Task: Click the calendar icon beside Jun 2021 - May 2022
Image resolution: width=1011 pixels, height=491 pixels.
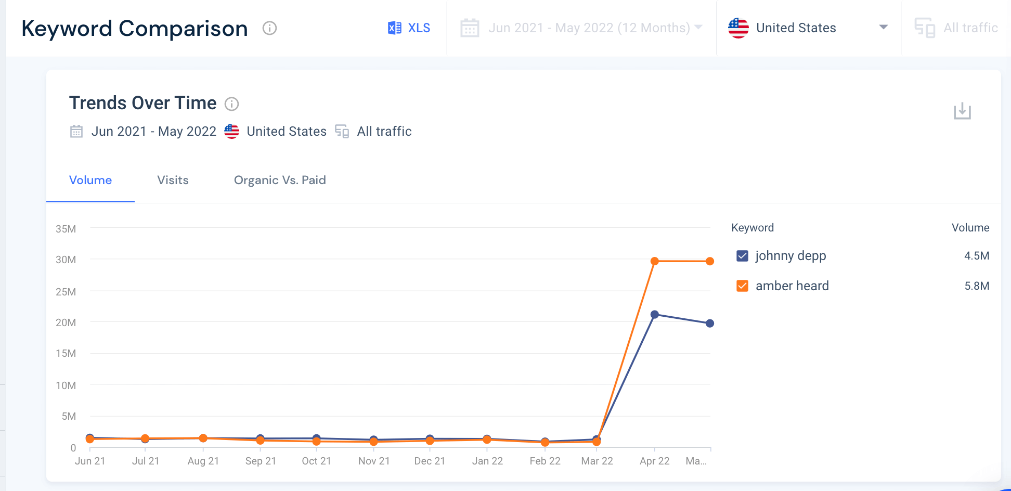Action: point(76,132)
